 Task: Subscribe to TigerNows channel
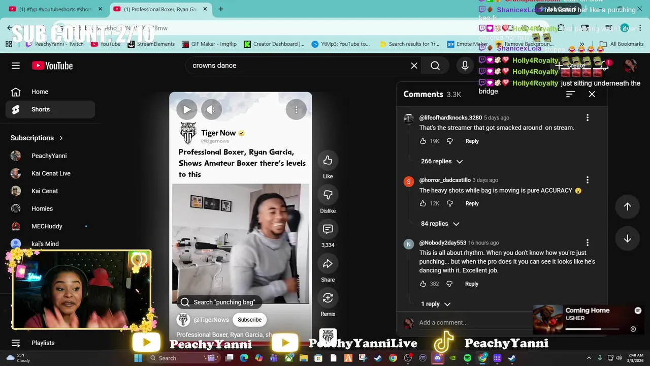(250, 320)
